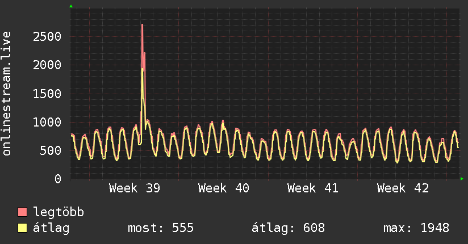The width and height of the screenshot is (468, 244).
Task: Click the 'max: 1948' value
Action: [x=416, y=228]
